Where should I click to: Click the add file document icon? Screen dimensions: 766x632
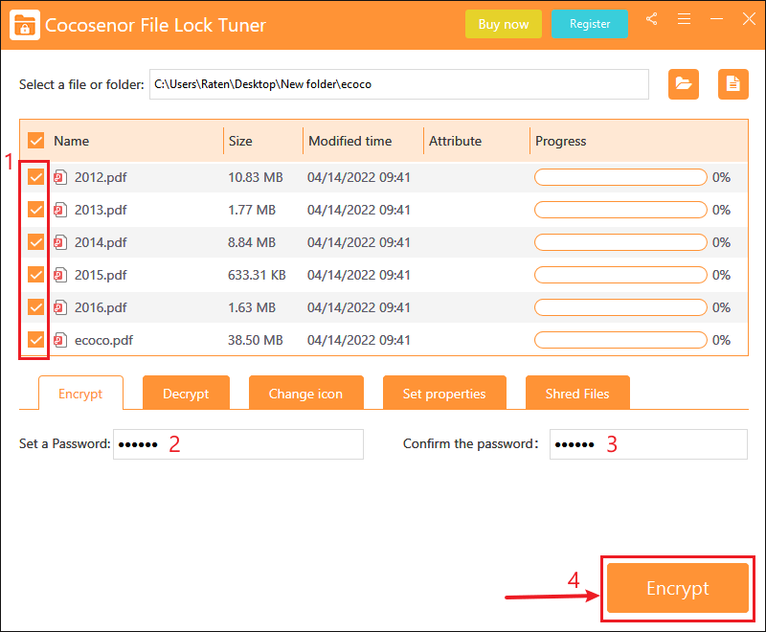coord(732,84)
